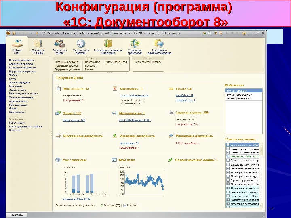Open Мои дела link in dashboard
The height and width of the screenshot is (218, 291).
(x=127, y=160)
